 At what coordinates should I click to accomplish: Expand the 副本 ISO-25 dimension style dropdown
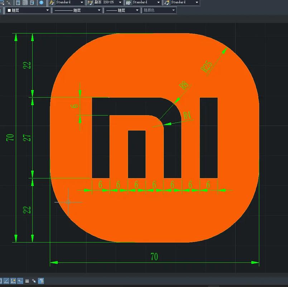pyautogui.click(x=120, y=3)
